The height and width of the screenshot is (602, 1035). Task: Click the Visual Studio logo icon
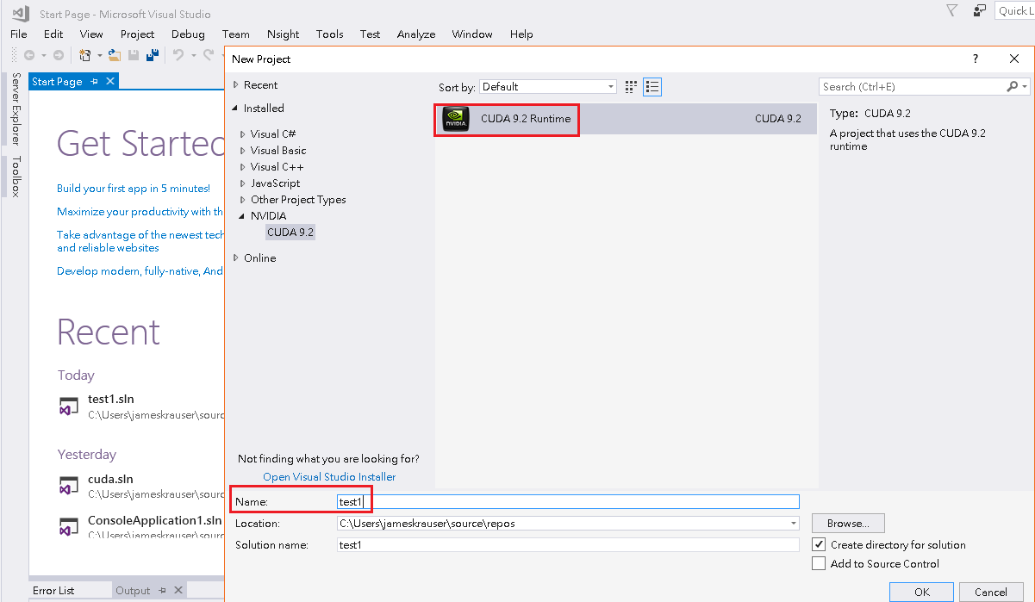tap(21, 14)
